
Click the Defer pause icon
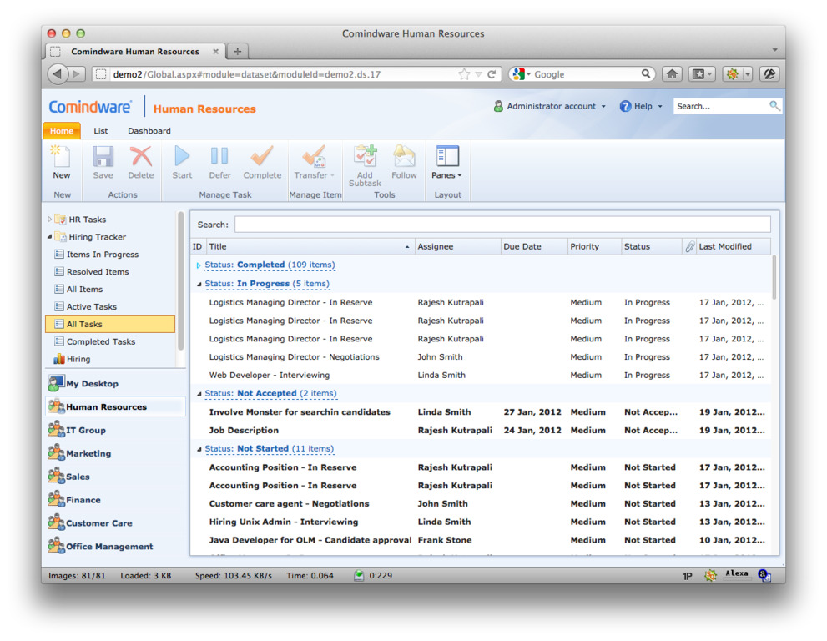click(x=219, y=157)
